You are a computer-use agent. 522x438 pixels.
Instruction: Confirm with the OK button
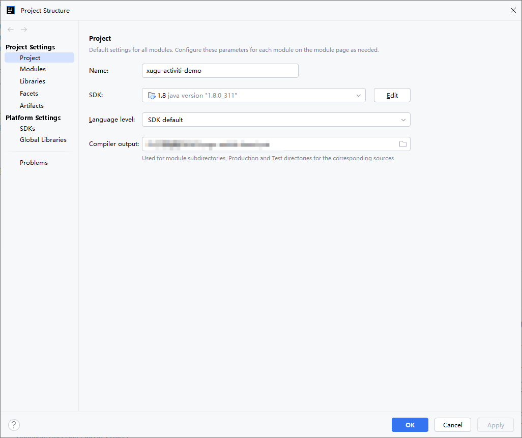[410, 425]
